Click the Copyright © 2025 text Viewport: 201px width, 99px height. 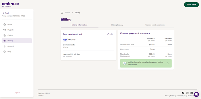43,93
